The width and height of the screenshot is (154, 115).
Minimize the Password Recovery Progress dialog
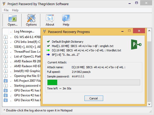click(122, 31)
